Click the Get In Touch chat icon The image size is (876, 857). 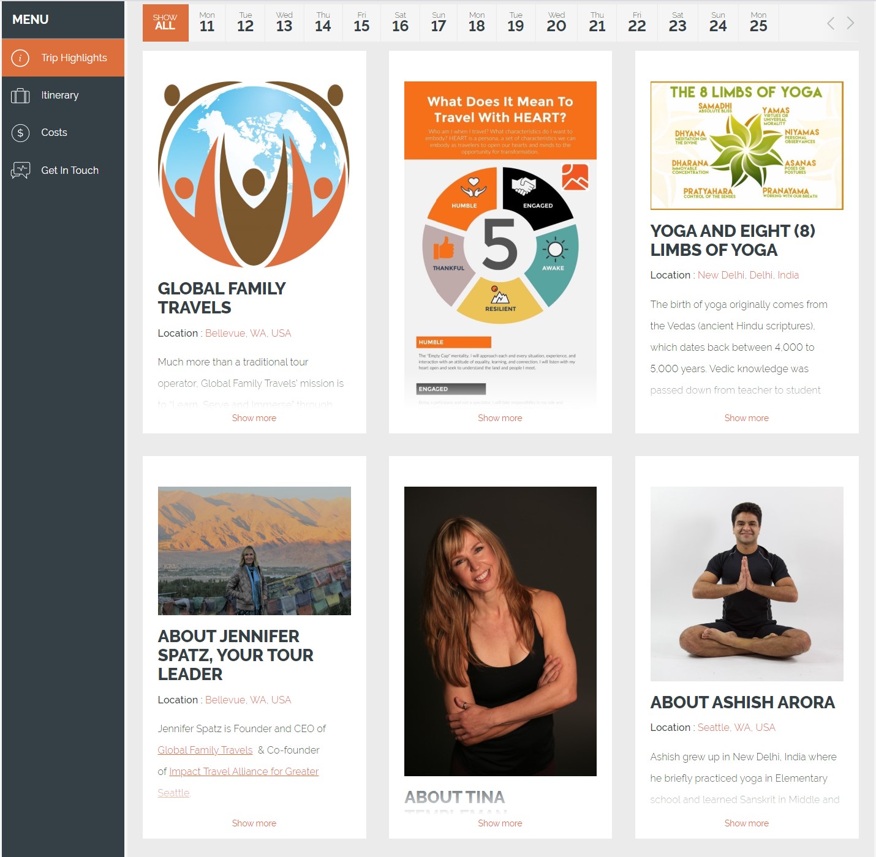pos(20,170)
